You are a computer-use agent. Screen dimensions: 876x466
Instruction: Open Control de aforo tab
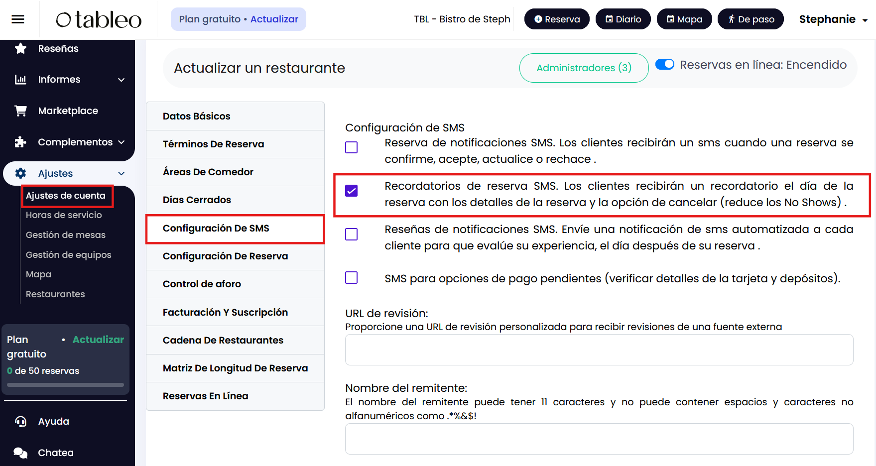235,284
